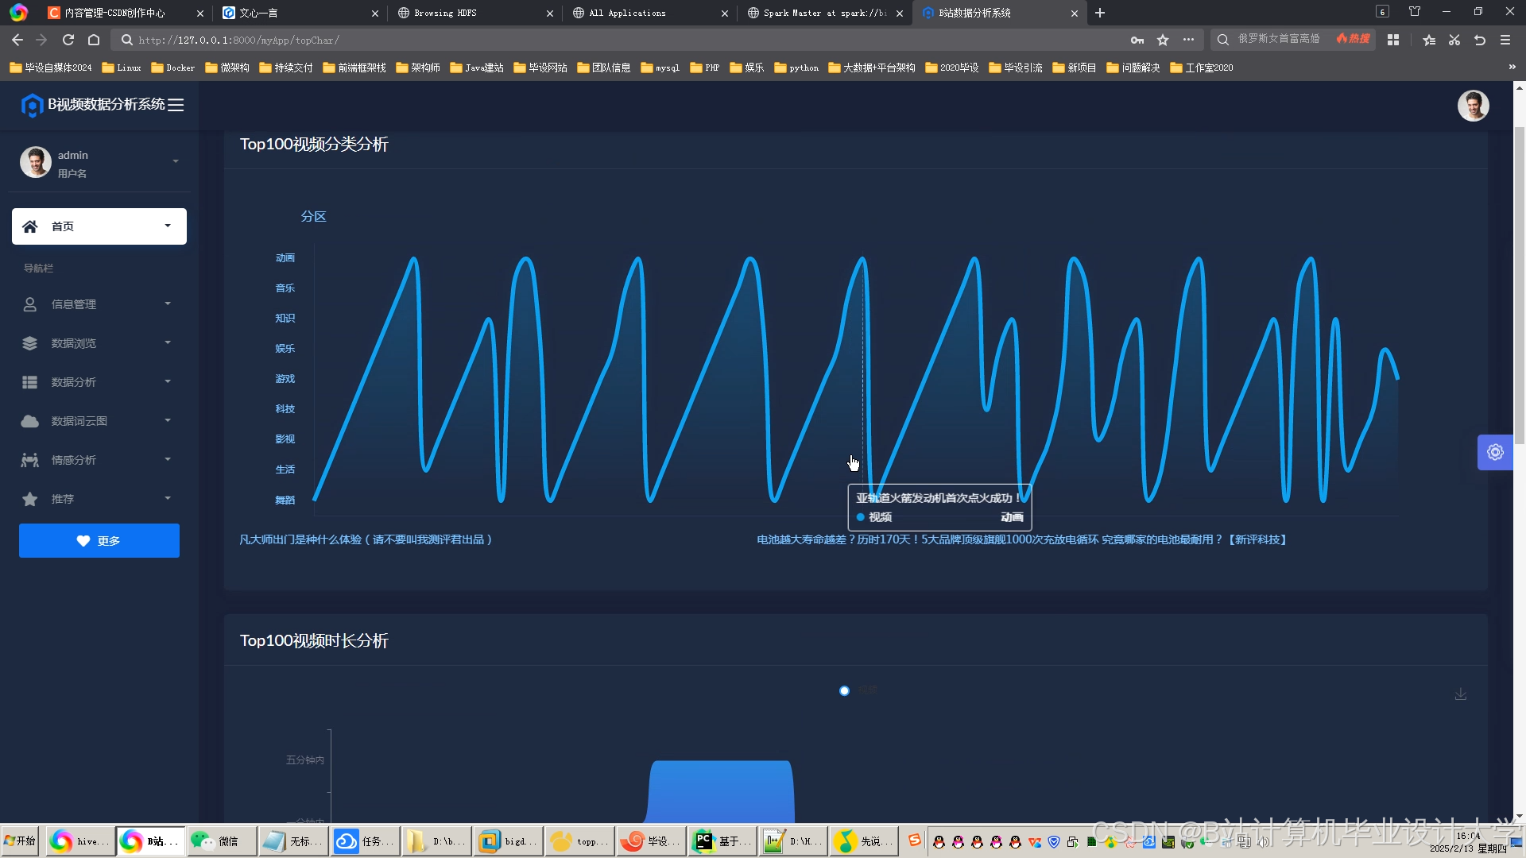Screen dimensions: 1526x858
Task: Click the blue 更多 button
Action: tap(99, 541)
